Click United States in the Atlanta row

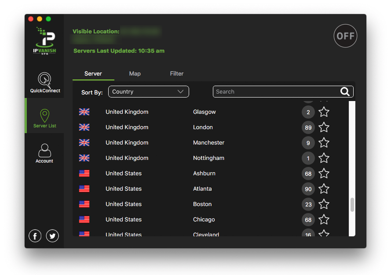(124, 189)
